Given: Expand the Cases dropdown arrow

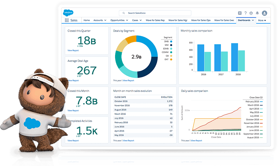Looking at the screenshot, I should point(140,20).
